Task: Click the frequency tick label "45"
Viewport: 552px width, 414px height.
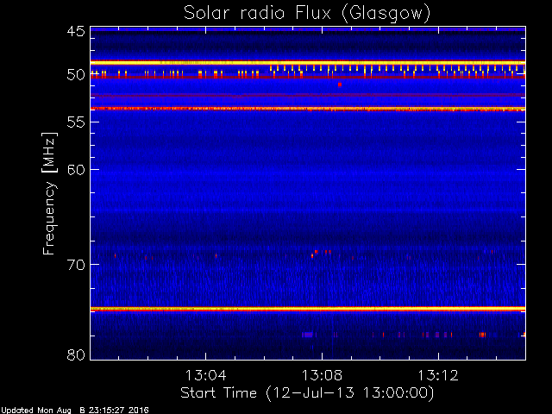Action: (x=76, y=31)
